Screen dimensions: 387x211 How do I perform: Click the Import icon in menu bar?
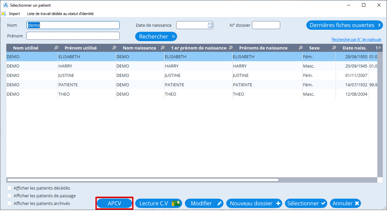[x=4, y=14]
